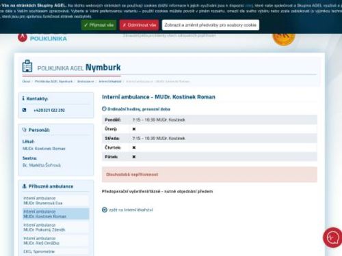Click the closed X mark for Úterý

click(134, 129)
